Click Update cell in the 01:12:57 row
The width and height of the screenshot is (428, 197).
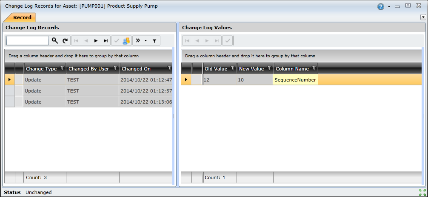click(x=45, y=91)
